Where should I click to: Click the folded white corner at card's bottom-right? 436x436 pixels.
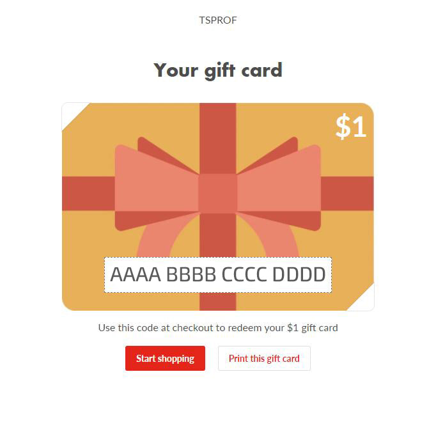(363, 299)
